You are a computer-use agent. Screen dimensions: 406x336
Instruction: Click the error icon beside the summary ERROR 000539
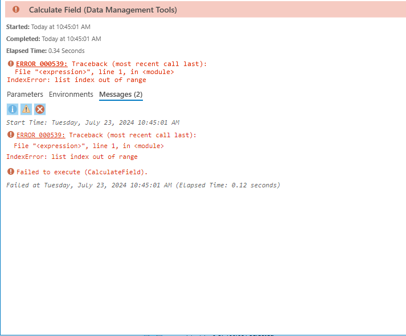(11, 63)
